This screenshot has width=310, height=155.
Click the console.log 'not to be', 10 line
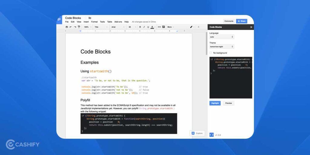point(114,93)
